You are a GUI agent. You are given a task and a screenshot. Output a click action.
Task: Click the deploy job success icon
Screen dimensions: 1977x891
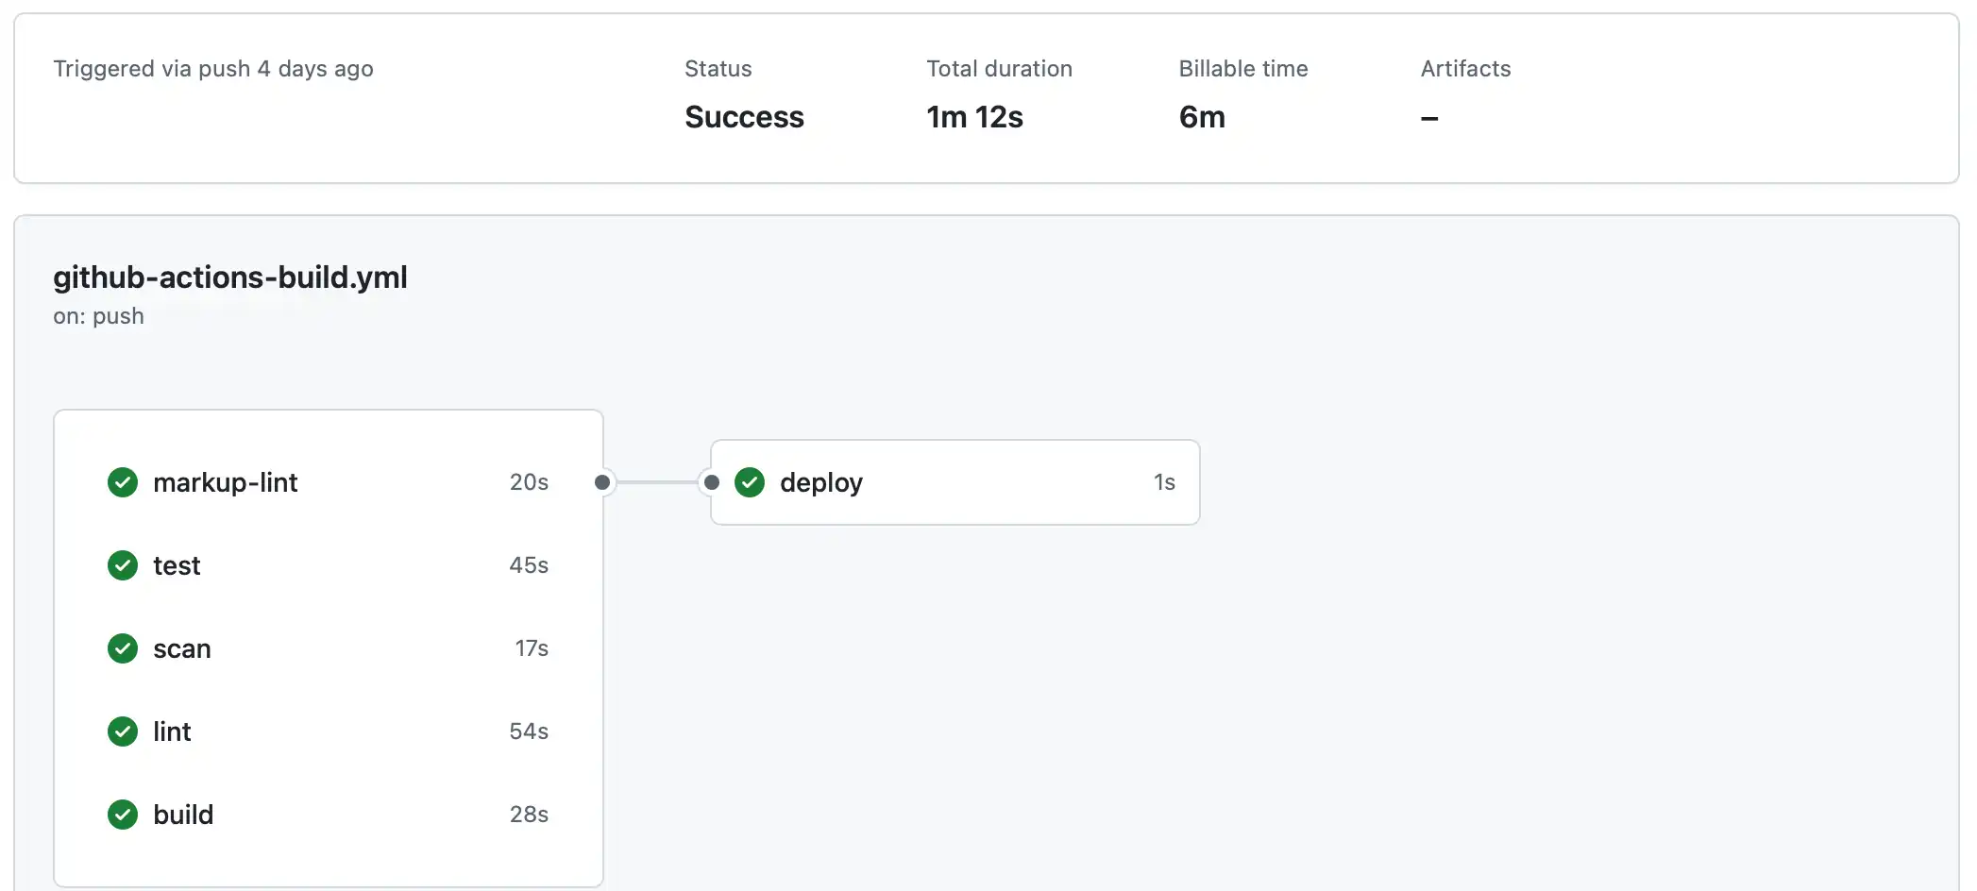[x=749, y=482]
